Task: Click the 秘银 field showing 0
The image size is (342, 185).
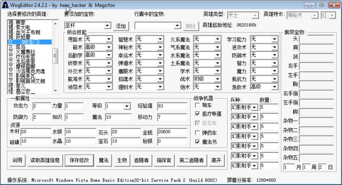Action: [172, 142]
